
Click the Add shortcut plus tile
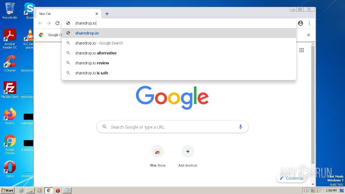click(x=188, y=151)
